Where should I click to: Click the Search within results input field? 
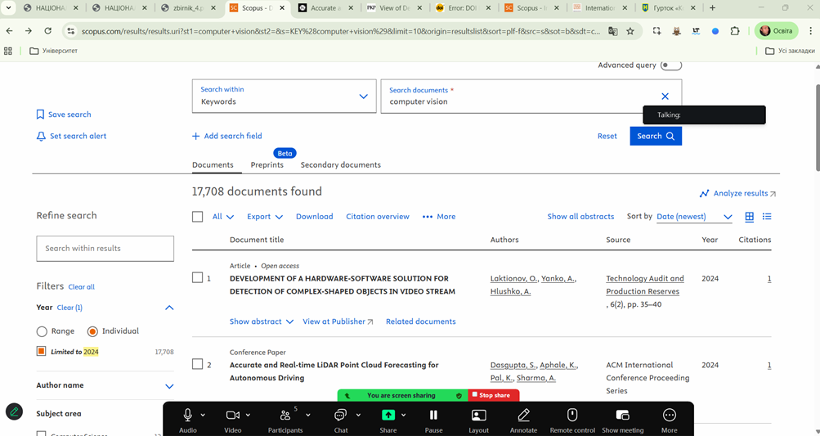[x=105, y=249]
